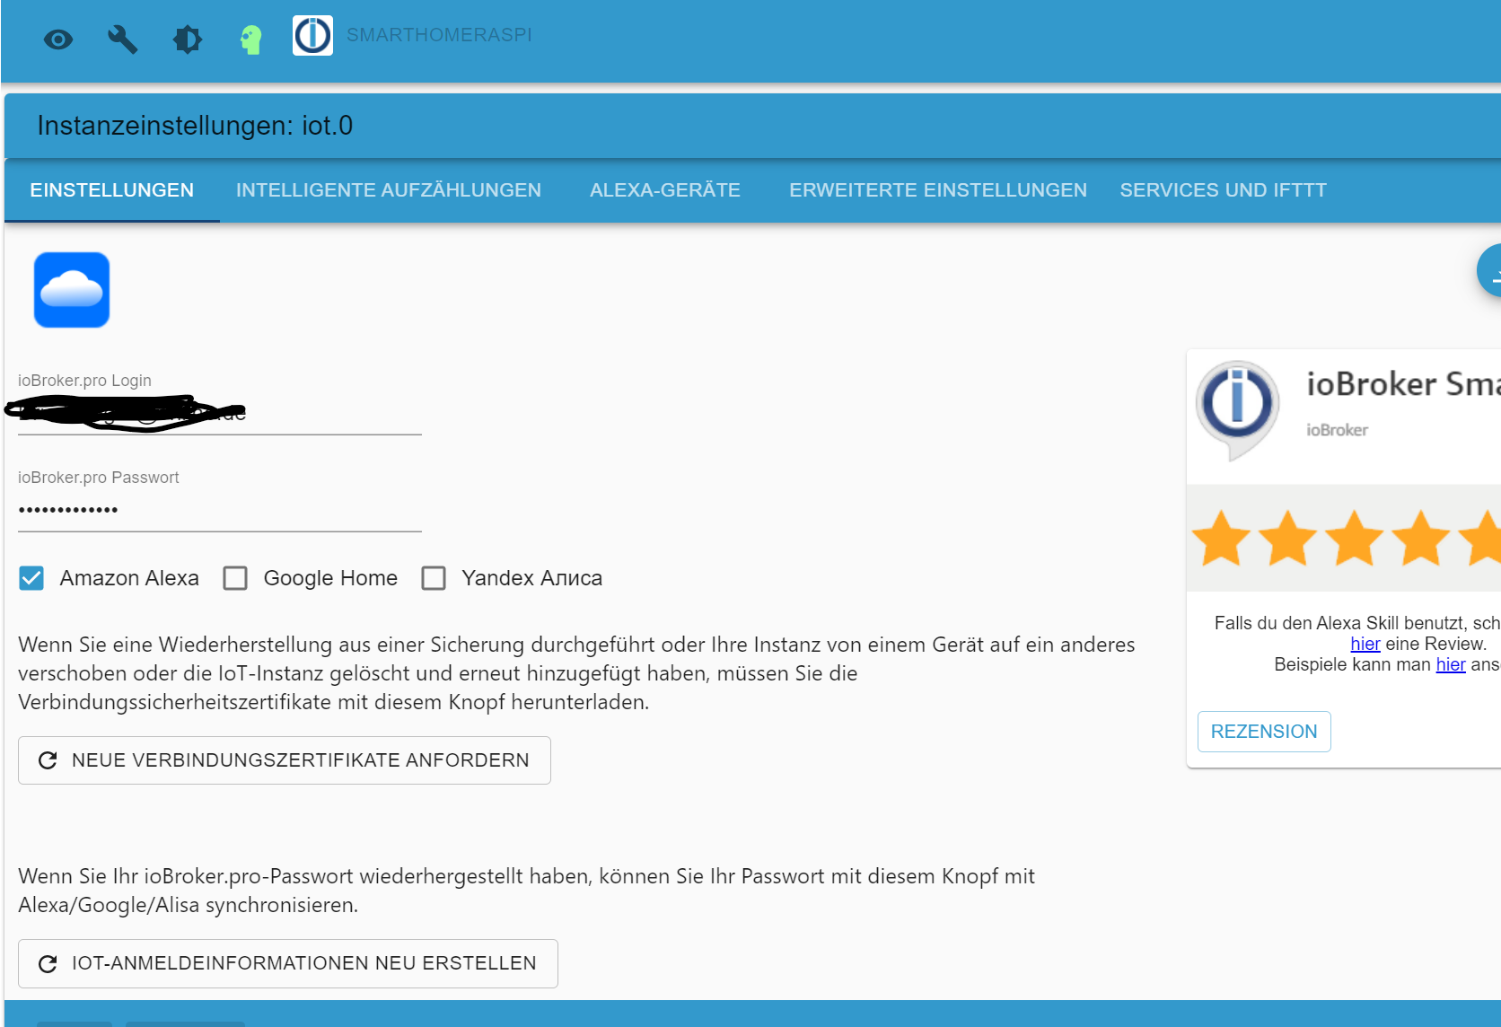
Task: Switch to ERWEITERTE EINSTELLUNGEN tab
Action: tap(938, 190)
